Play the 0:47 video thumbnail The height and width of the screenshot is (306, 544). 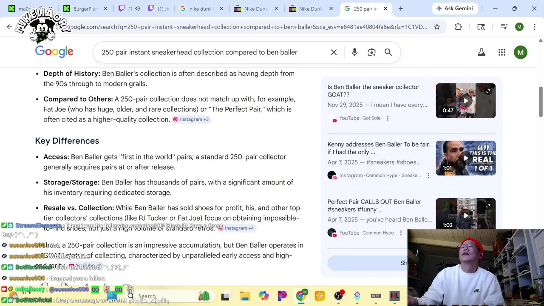465,101
